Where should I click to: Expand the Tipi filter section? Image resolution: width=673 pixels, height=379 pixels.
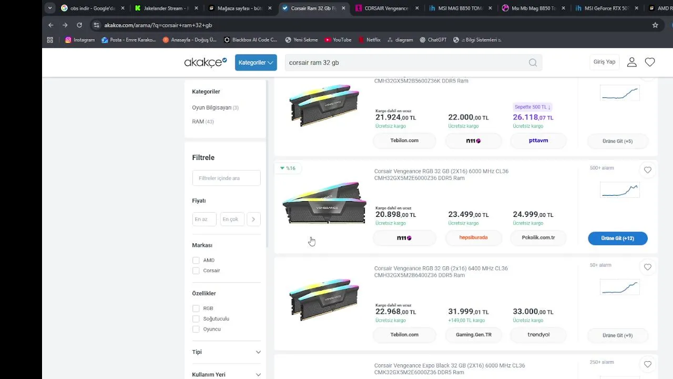[226, 352]
